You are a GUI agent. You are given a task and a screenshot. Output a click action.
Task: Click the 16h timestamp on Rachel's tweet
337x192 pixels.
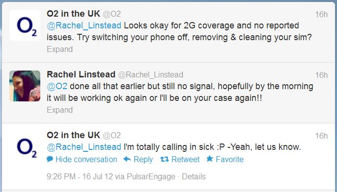tap(321, 75)
